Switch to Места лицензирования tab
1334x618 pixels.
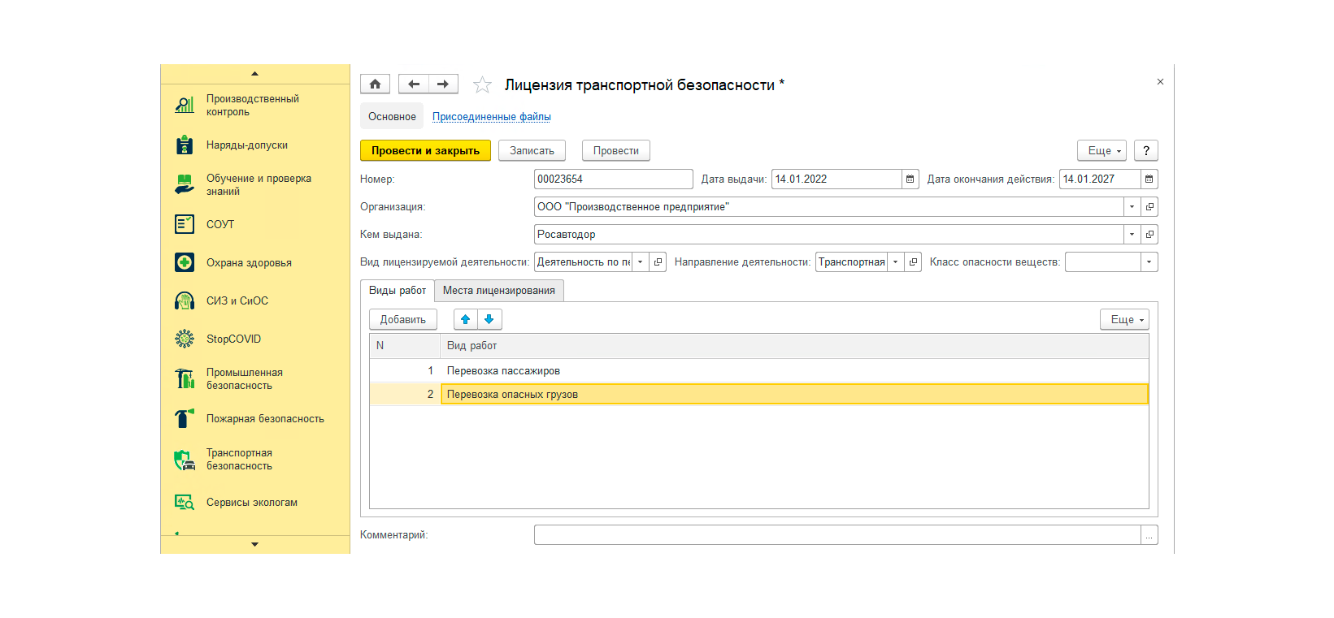coord(499,291)
